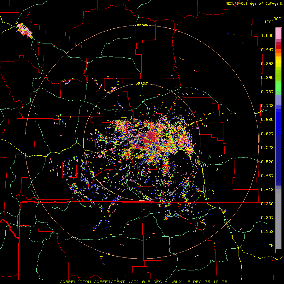Select the 0.573 value on the legend

[x=267, y=148]
